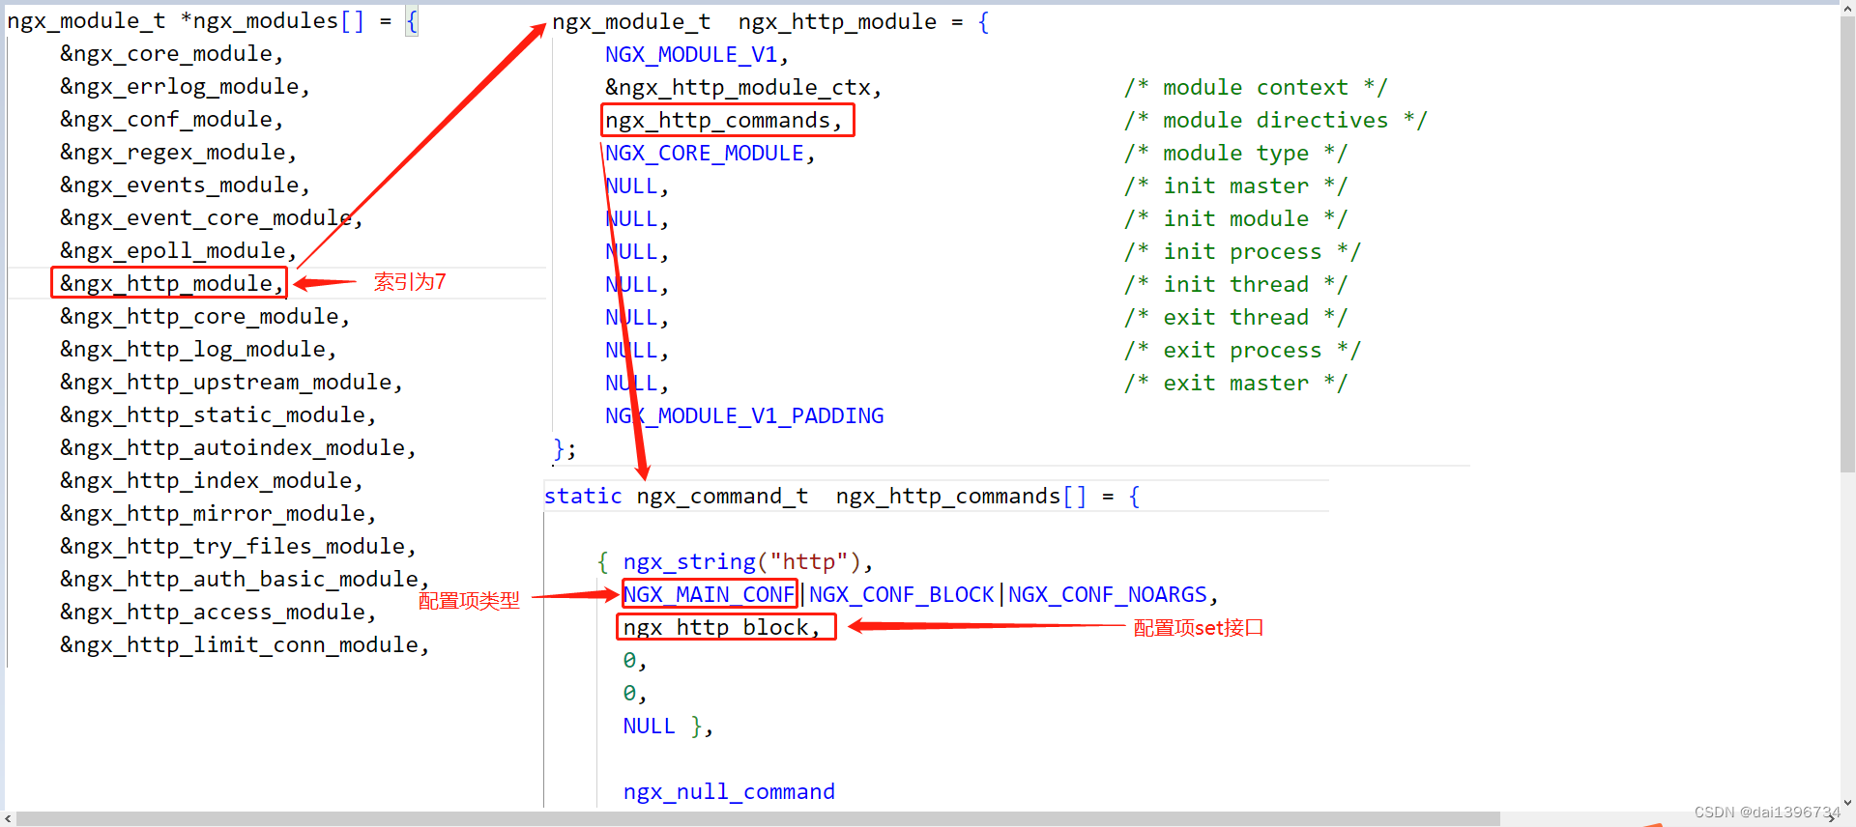Click the static keyword in commands declaration
The image size is (1856, 827).
coord(583,496)
